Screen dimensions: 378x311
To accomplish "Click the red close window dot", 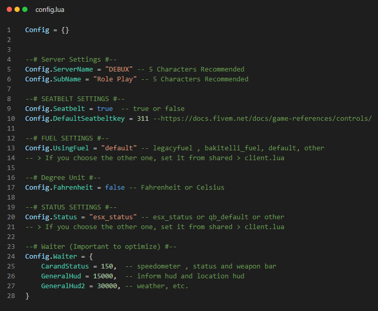I will coord(10,10).
